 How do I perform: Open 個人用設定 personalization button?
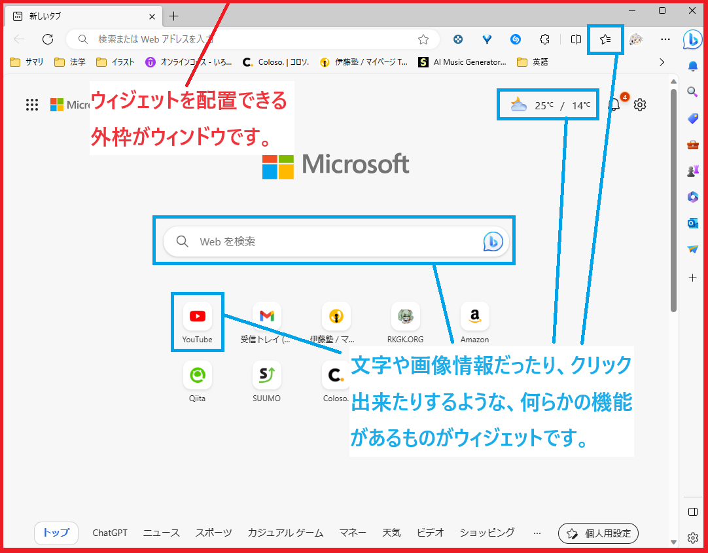597,533
